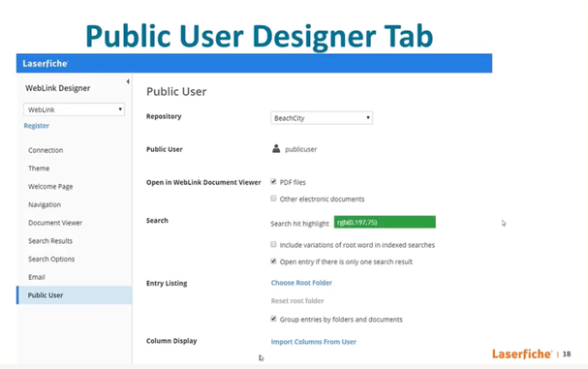Select the Public User sidebar item
Image resolution: width=588 pixels, height=369 pixels.
tap(75, 295)
